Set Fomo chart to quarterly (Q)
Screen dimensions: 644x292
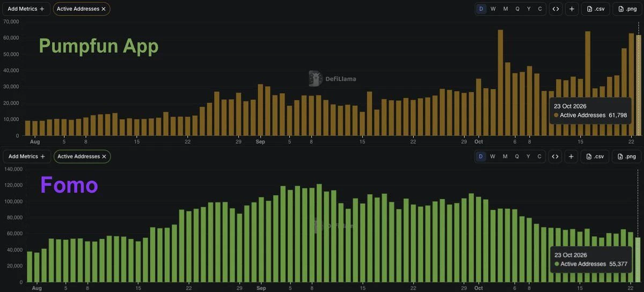517,156
